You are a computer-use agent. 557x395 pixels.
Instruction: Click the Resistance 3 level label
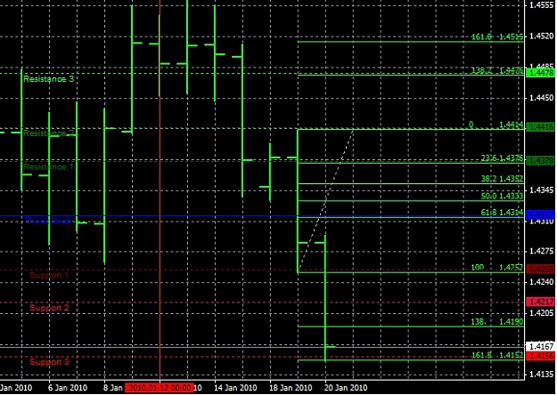(49, 78)
